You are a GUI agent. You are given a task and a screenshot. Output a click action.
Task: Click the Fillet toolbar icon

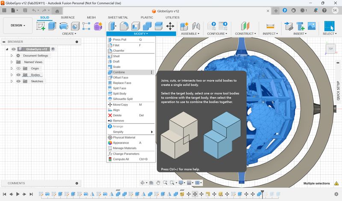click(124, 26)
